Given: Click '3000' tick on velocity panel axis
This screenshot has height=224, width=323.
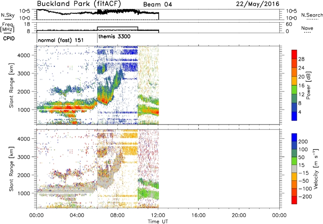Looking at the screenshot, I should pos(24,157).
